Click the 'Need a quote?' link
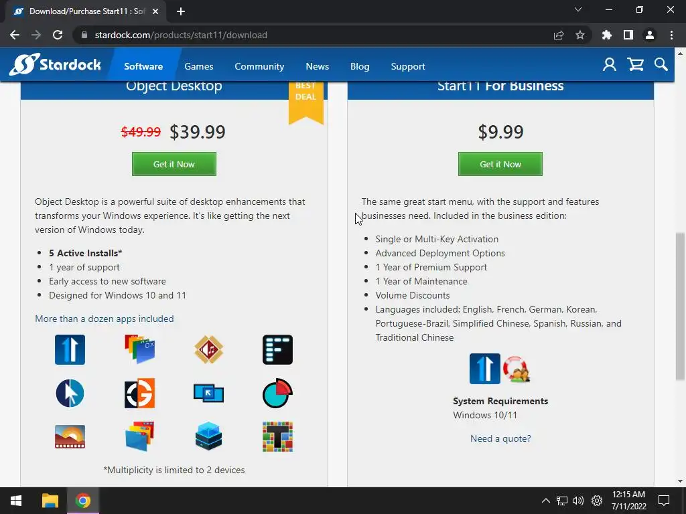This screenshot has height=514, width=686. [x=500, y=438]
